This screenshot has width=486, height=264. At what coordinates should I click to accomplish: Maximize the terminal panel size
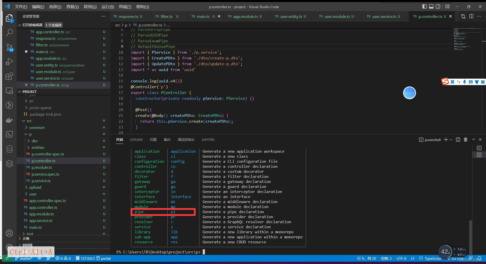point(473,140)
